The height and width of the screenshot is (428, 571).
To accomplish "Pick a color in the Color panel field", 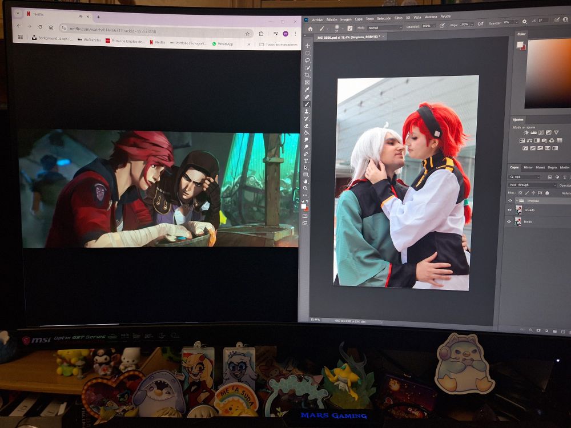I will click(548, 73).
